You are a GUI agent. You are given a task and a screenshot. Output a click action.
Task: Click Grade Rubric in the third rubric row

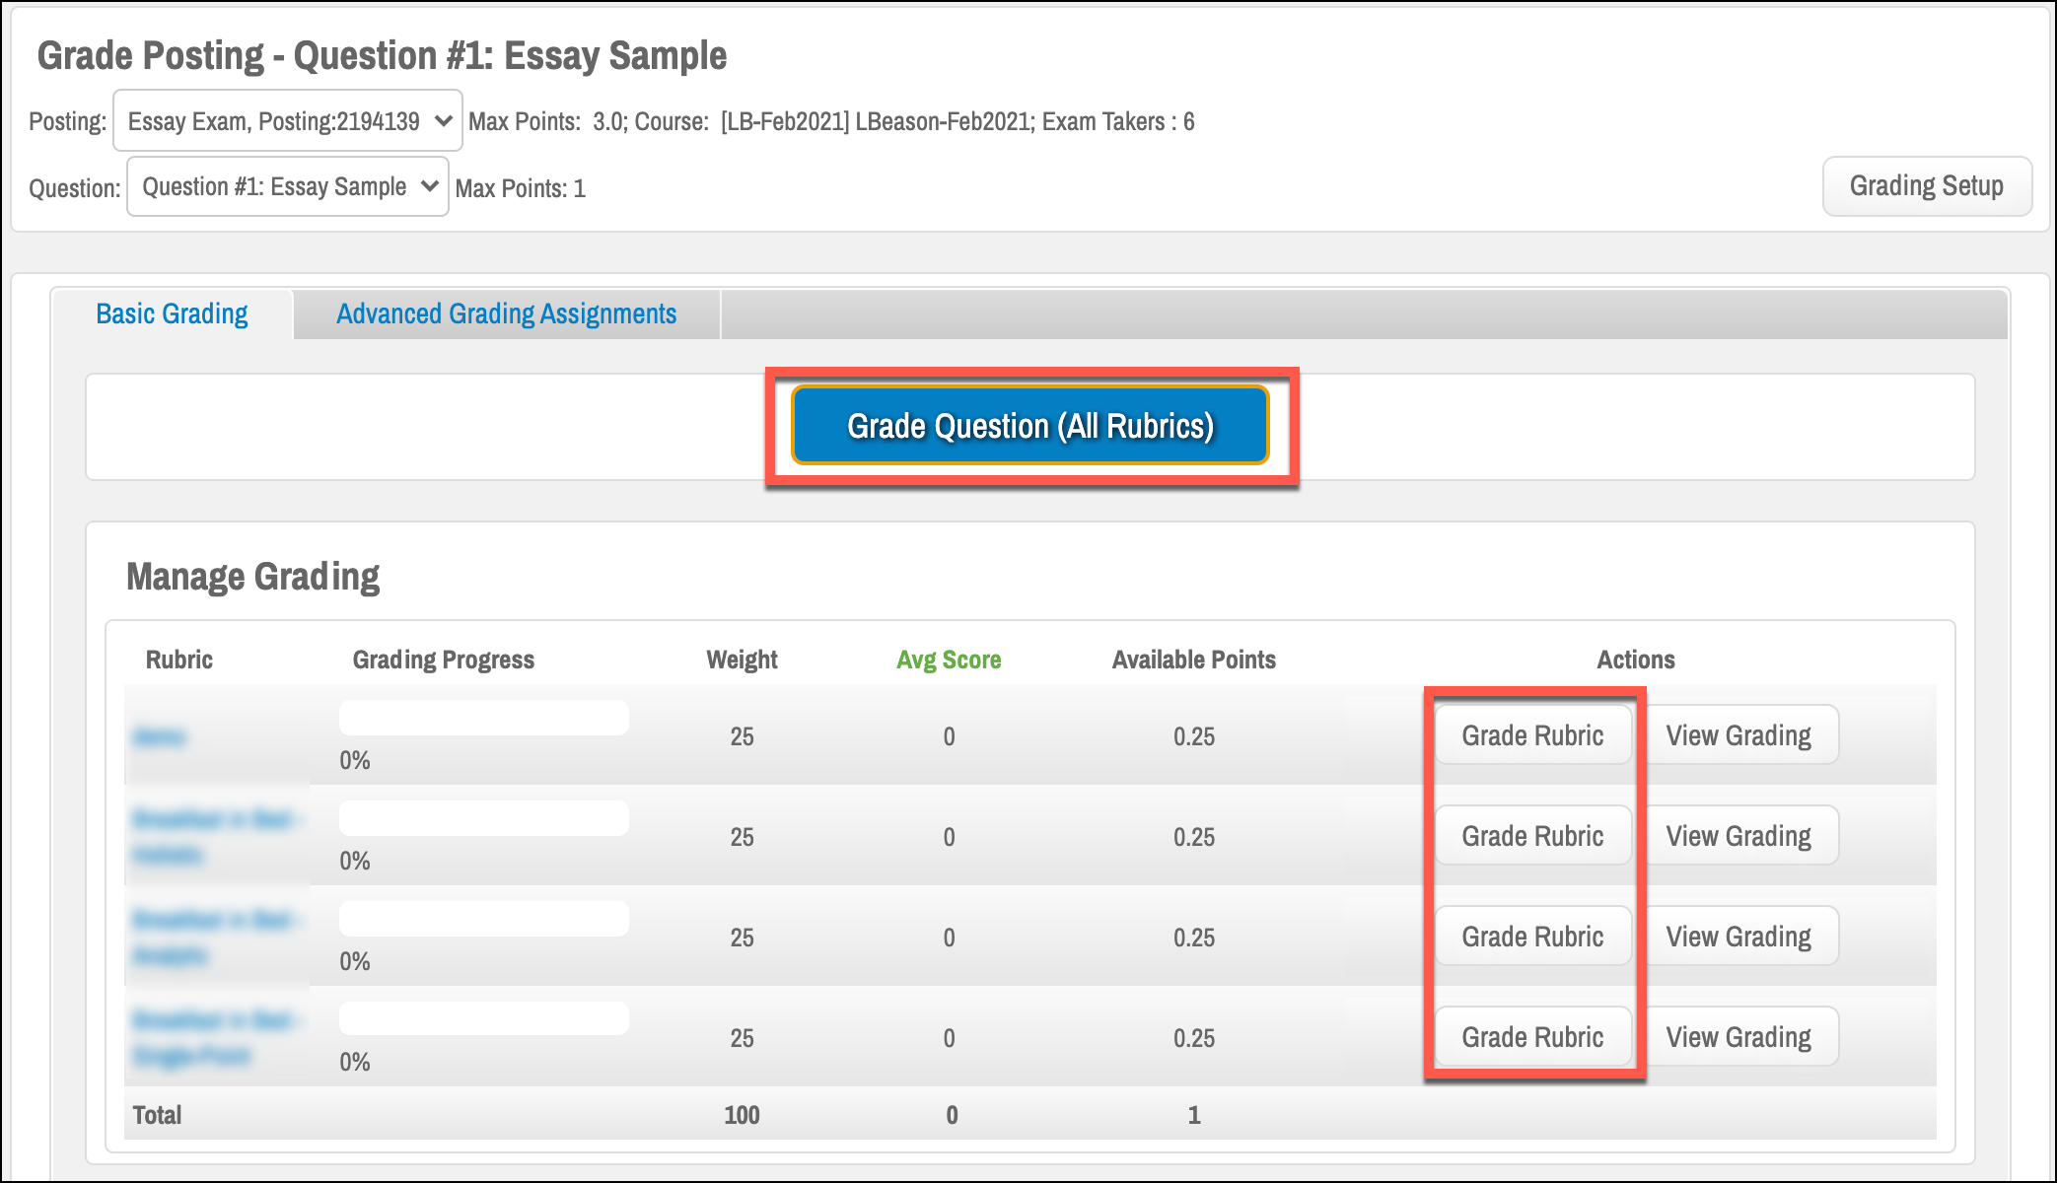pyautogui.click(x=1532, y=937)
